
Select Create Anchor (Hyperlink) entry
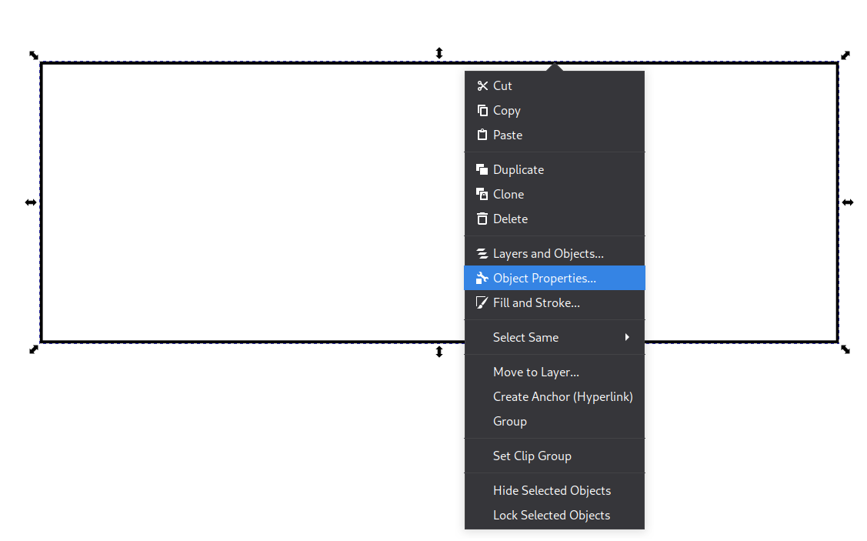pyautogui.click(x=562, y=396)
